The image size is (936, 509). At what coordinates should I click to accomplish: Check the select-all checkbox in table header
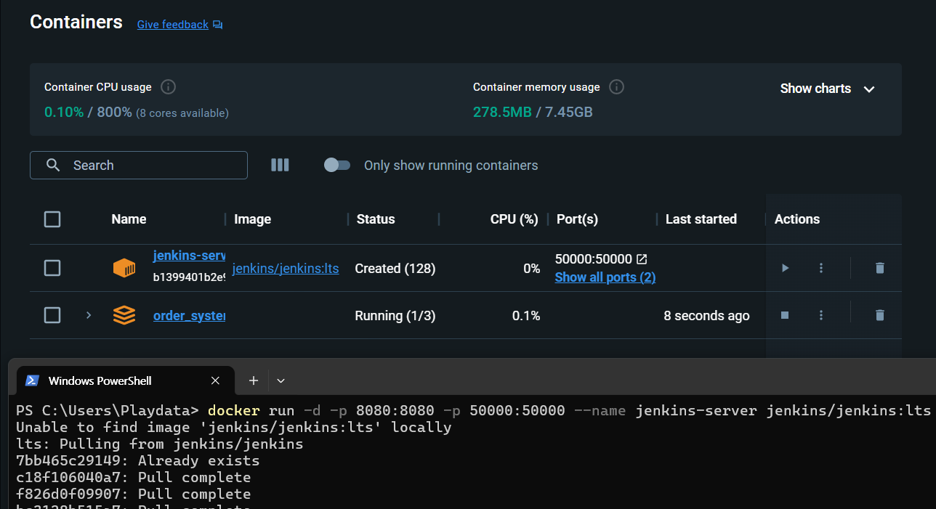52,219
